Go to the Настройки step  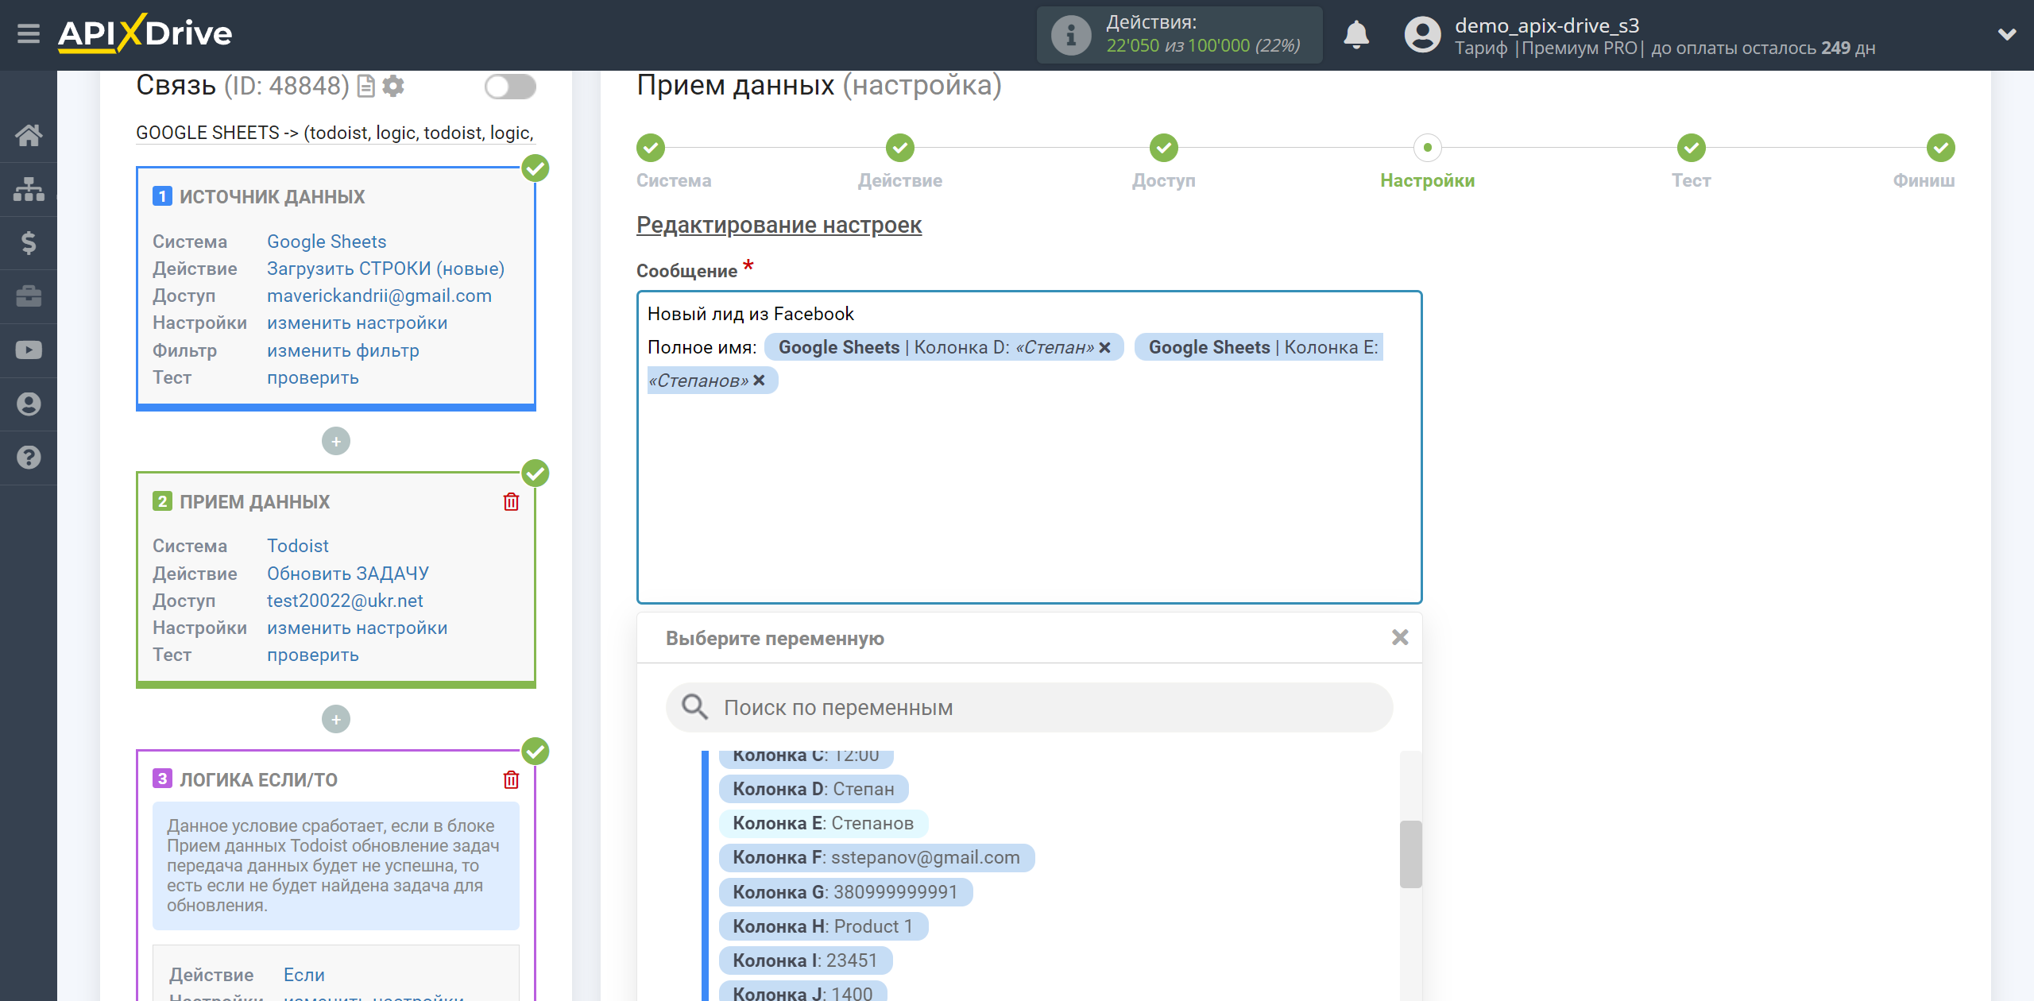coord(1428,148)
